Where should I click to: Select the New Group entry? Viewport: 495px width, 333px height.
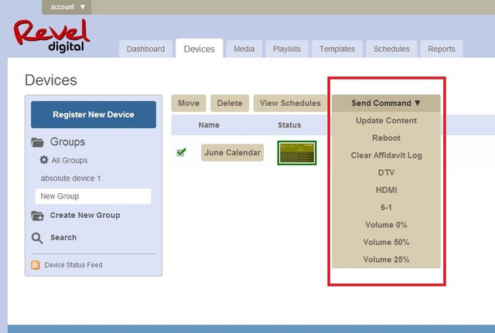93,196
